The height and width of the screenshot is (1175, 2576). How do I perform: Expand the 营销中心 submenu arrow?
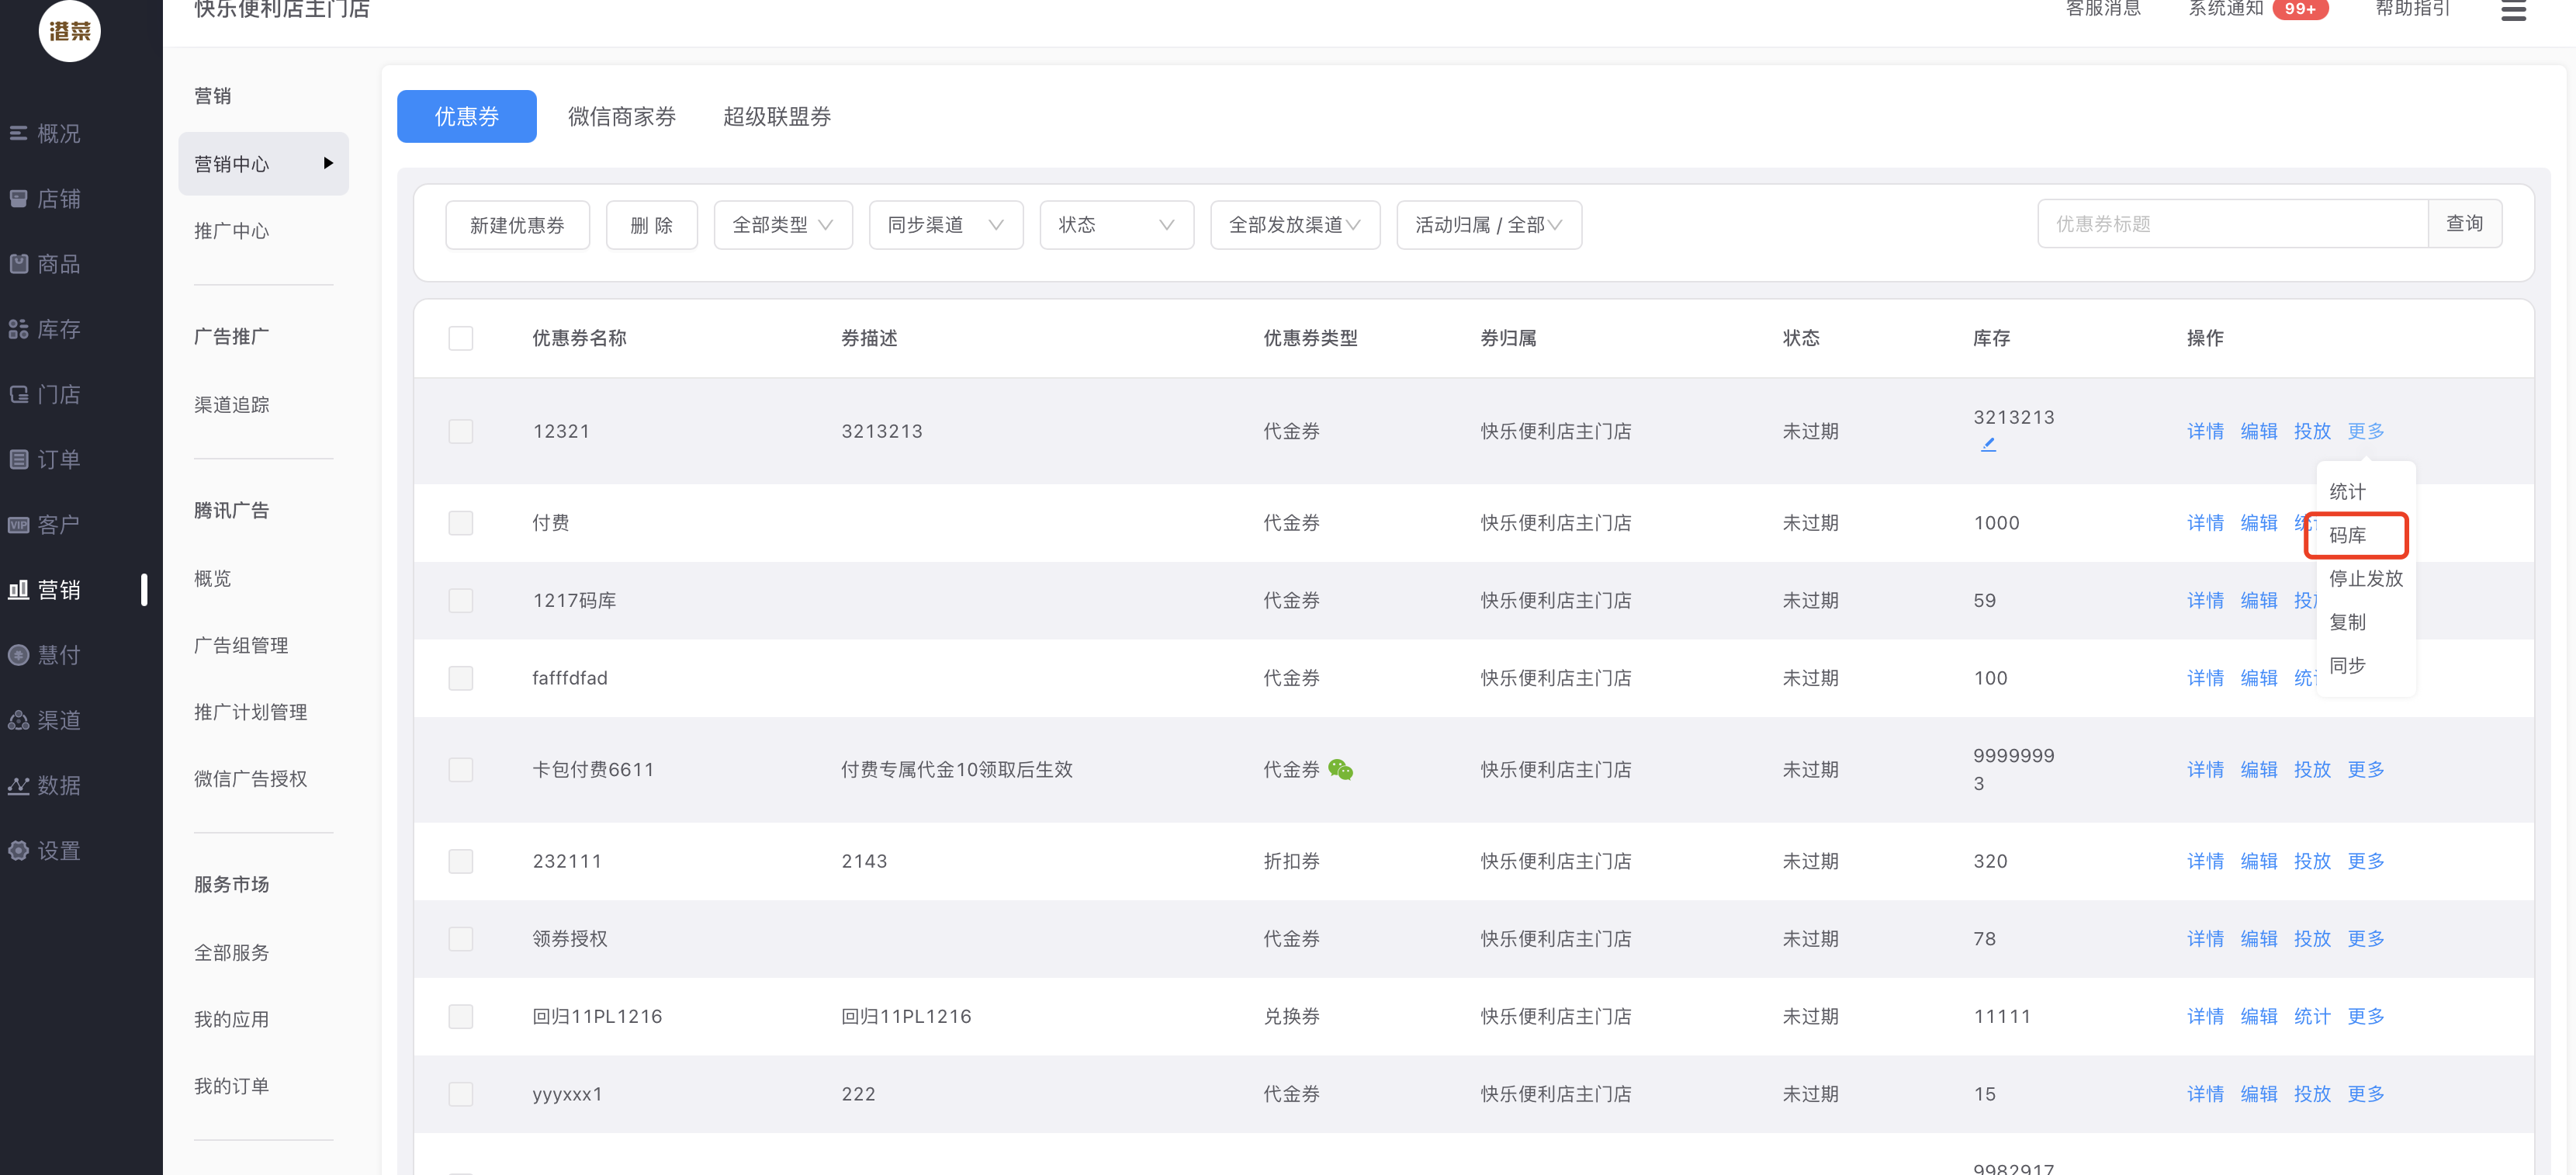[x=328, y=163]
